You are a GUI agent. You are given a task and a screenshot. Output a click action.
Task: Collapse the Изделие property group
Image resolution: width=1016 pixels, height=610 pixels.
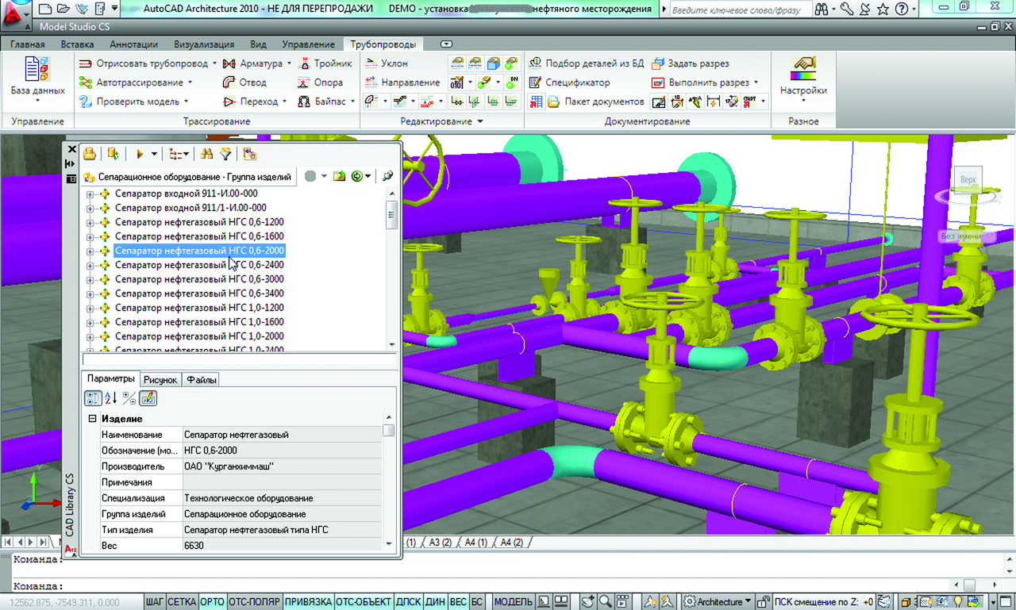(x=92, y=419)
